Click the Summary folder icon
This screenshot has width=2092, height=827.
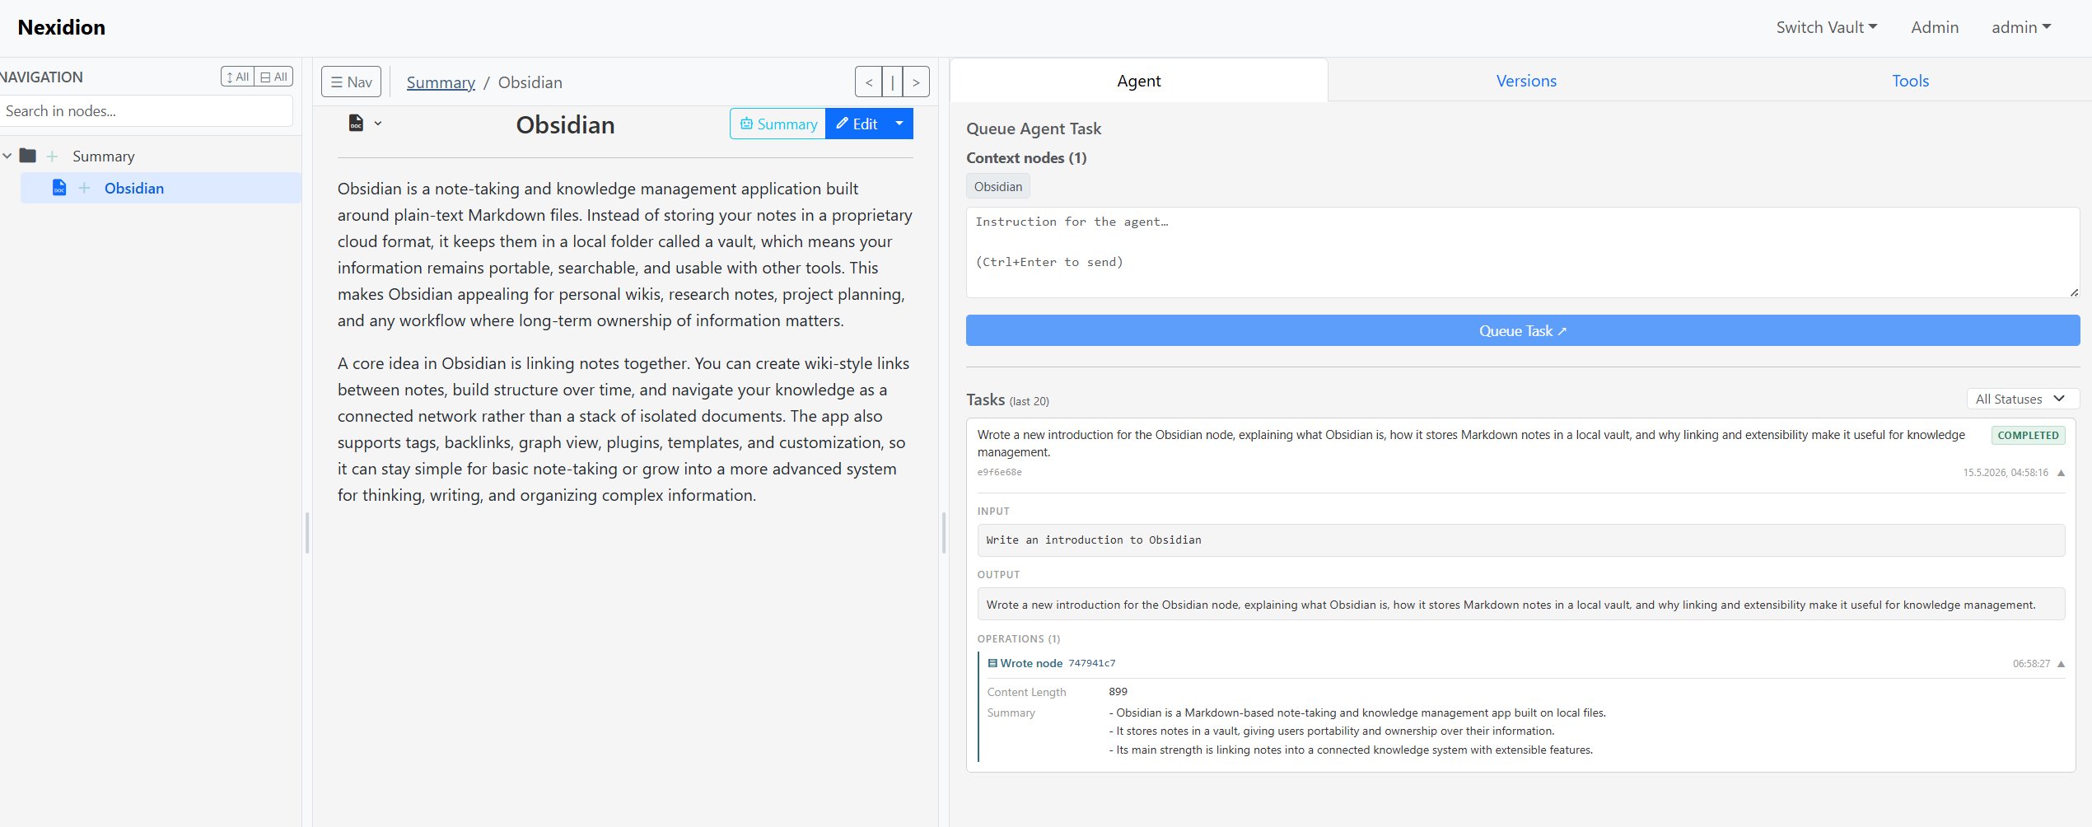[x=28, y=156]
